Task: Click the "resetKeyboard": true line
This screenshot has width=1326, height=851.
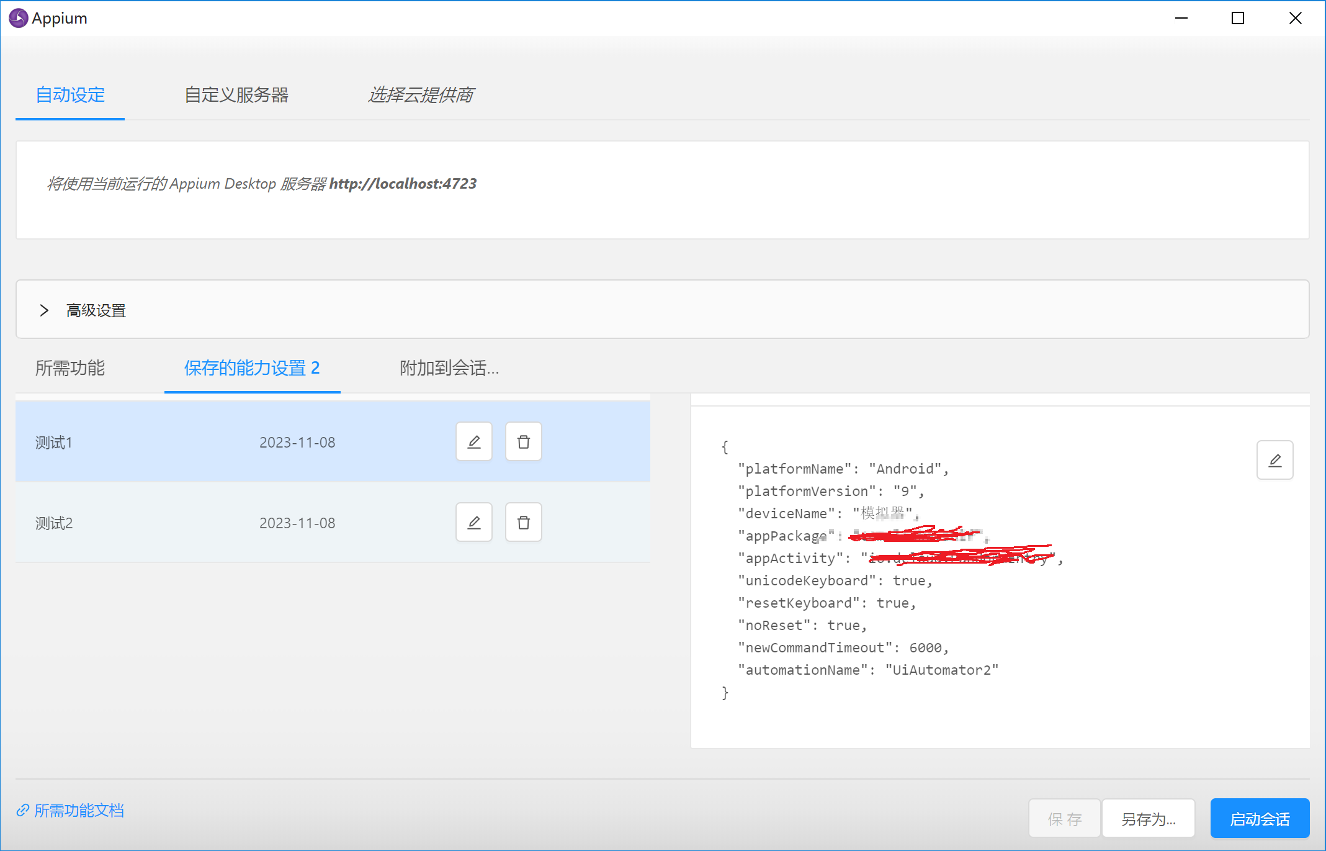Action: point(827,603)
